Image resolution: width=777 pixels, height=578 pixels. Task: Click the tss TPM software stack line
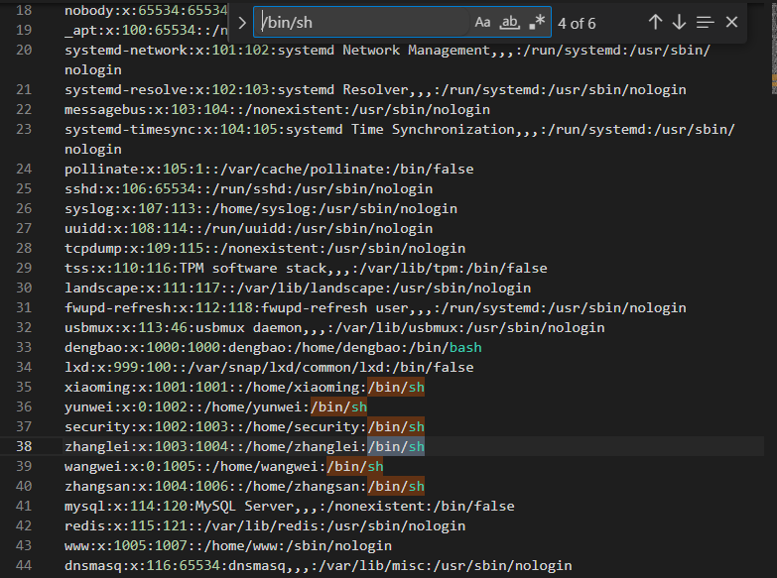306,268
